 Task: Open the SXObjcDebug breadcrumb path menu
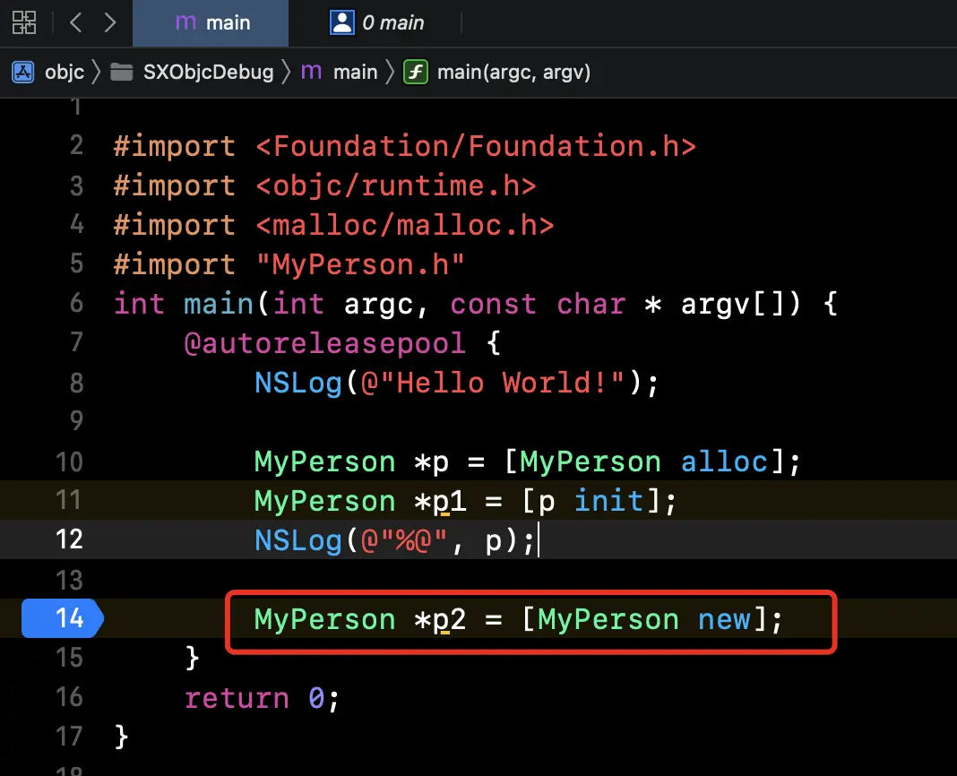click(x=208, y=72)
